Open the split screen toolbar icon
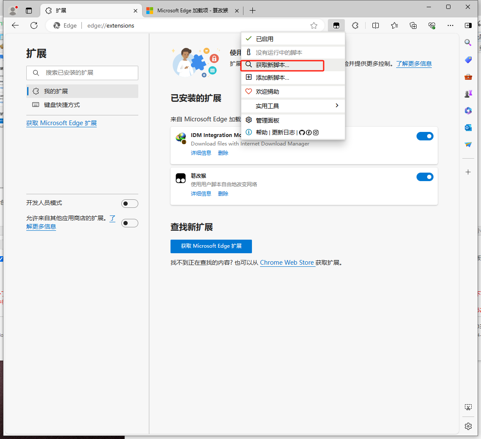 [375, 25]
